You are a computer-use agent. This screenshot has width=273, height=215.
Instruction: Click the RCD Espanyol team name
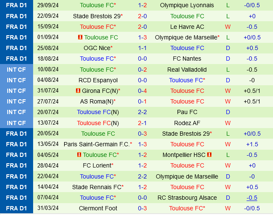point(98,80)
